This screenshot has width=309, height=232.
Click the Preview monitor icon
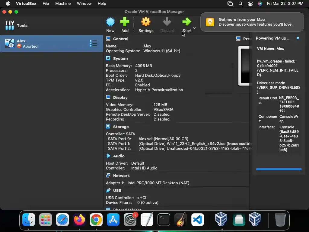(x=238, y=38)
